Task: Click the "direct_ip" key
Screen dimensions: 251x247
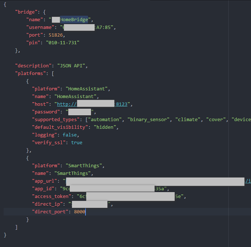Action: [x=47, y=204]
